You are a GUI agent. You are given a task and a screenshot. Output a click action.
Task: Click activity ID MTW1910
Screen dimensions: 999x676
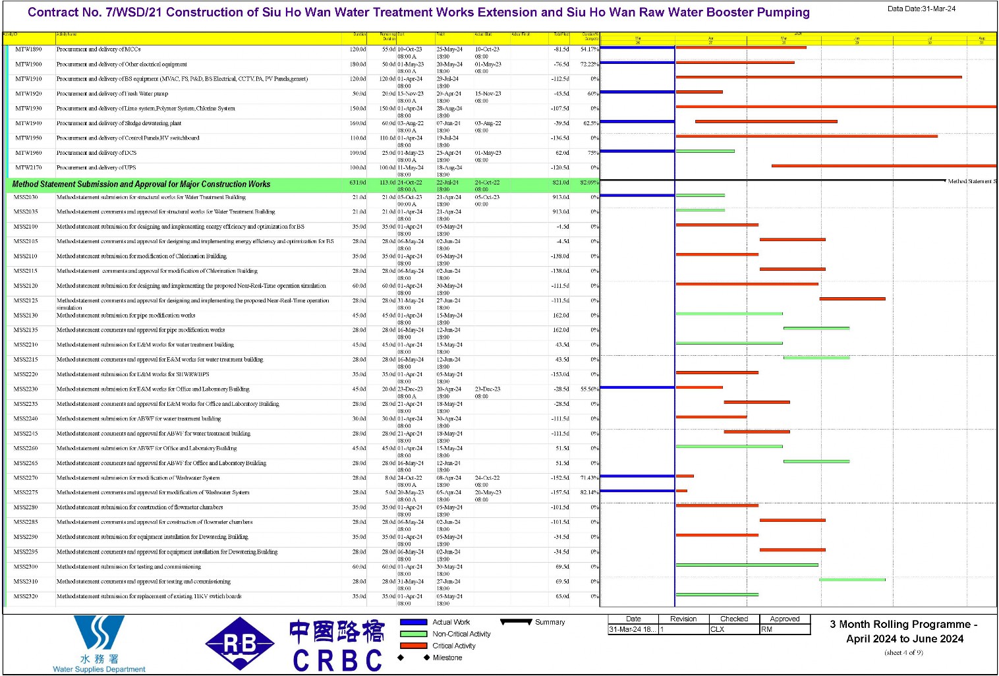28,79
